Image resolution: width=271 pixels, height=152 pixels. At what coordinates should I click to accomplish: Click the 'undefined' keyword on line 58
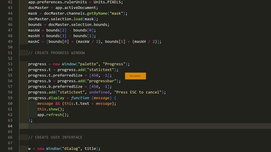99,92
